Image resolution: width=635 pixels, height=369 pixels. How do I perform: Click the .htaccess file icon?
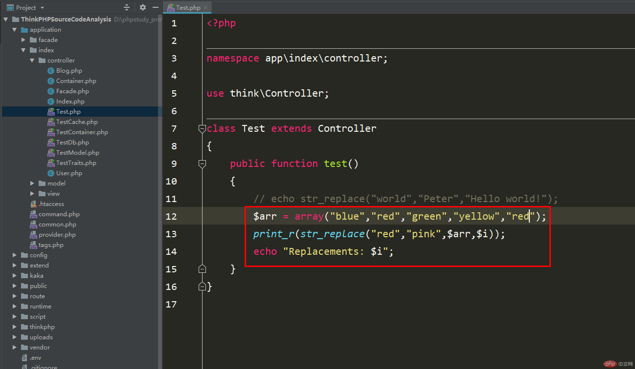(x=33, y=204)
